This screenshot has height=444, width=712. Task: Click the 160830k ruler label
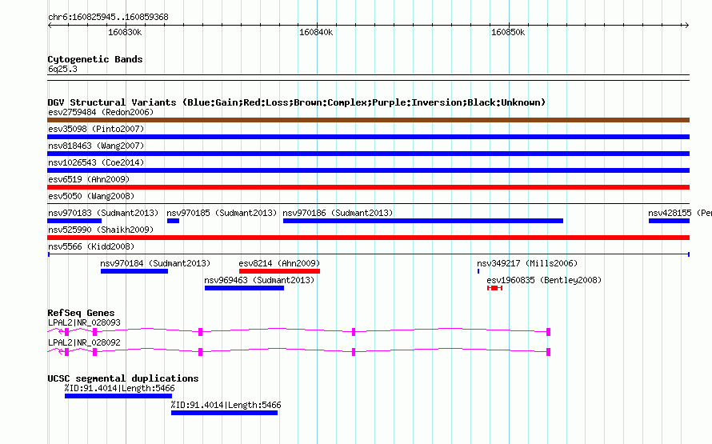[125, 33]
